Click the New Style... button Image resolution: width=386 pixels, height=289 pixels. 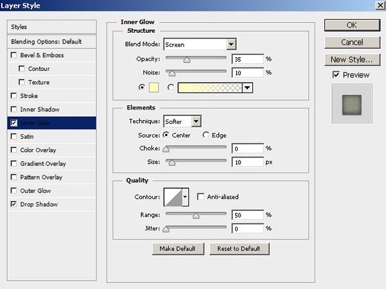pos(352,59)
